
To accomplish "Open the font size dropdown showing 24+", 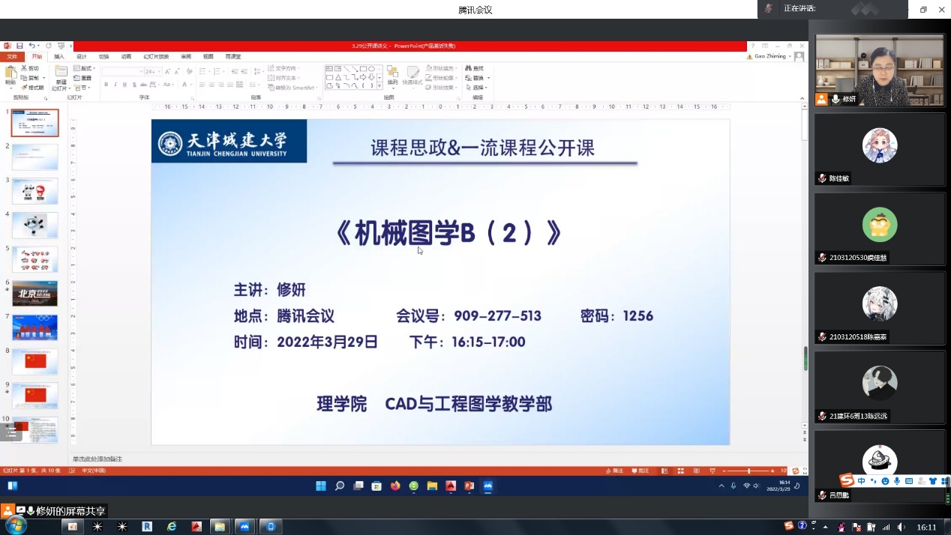I will 152,71.
